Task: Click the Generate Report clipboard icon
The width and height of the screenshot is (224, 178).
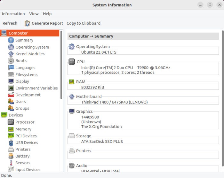Action: click(x=27, y=23)
